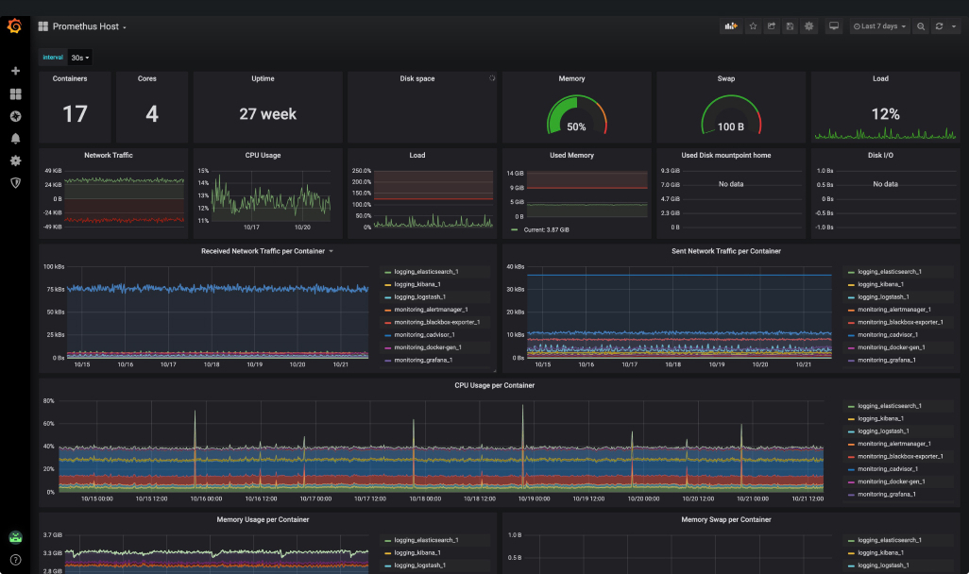Enable TV cycle view mode
The image size is (969, 574).
[833, 25]
